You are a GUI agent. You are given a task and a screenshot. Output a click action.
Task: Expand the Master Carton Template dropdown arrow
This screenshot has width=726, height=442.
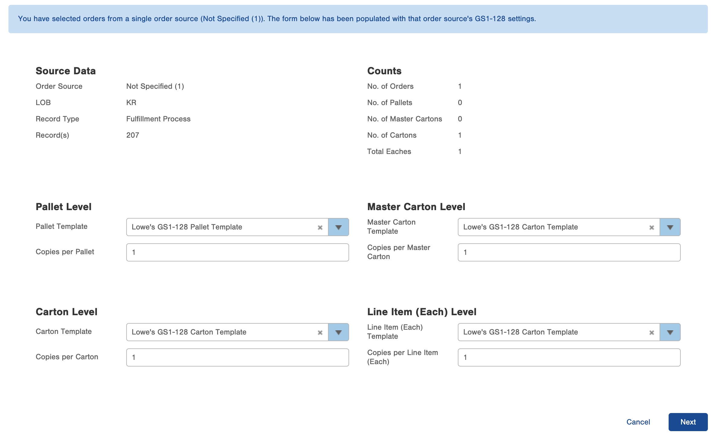click(670, 227)
